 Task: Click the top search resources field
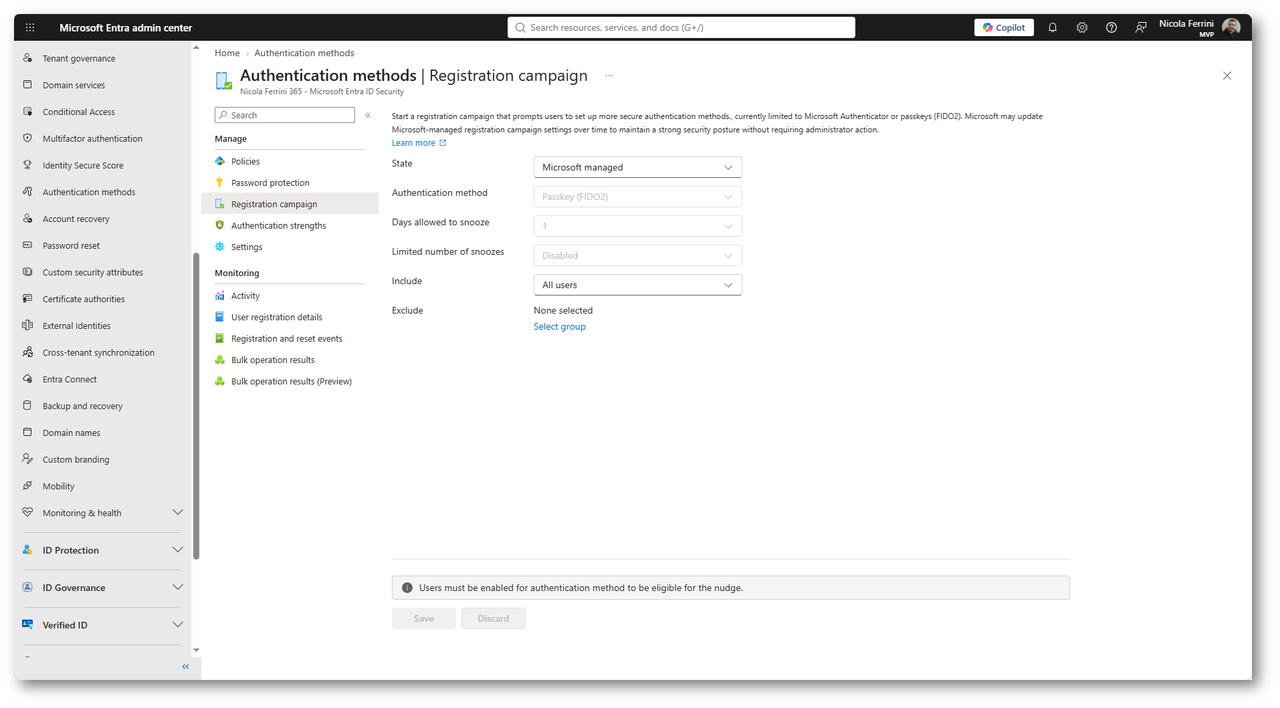pyautogui.click(x=681, y=27)
